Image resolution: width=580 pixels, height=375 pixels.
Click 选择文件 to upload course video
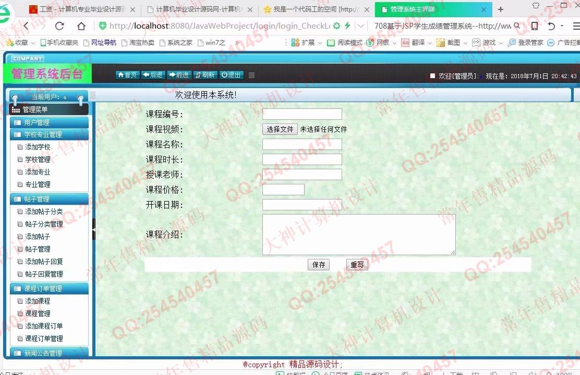pyautogui.click(x=280, y=129)
